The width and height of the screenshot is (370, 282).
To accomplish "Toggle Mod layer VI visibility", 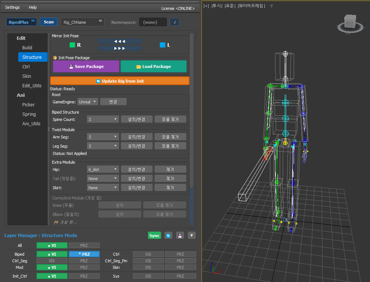I will point(52,267).
